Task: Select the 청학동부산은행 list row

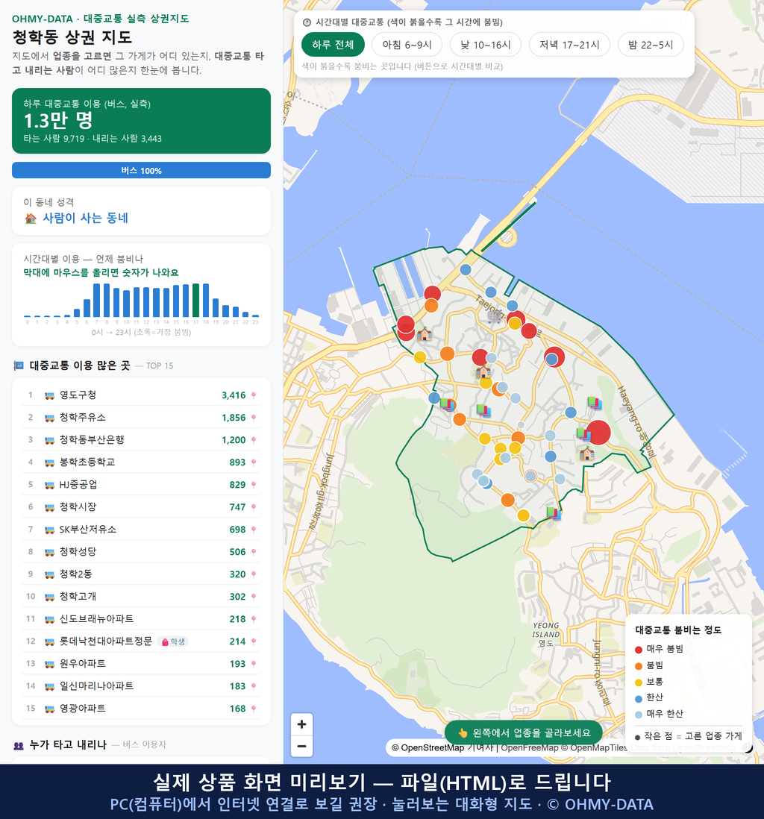Action: pos(141,440)
